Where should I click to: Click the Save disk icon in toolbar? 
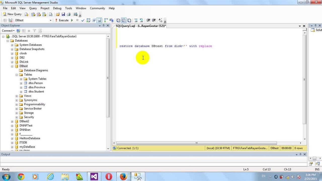coord(63,14)
